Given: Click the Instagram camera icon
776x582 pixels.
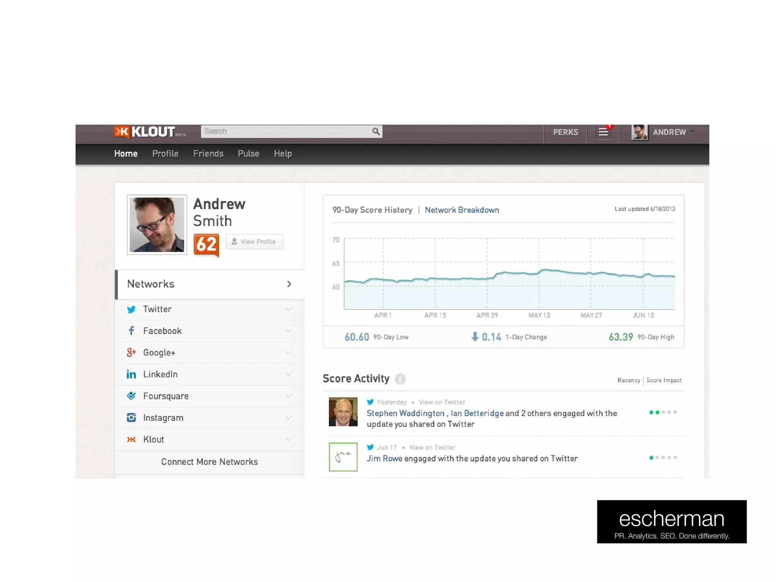Looking at the screenshot, I should (x=131, y=418).
